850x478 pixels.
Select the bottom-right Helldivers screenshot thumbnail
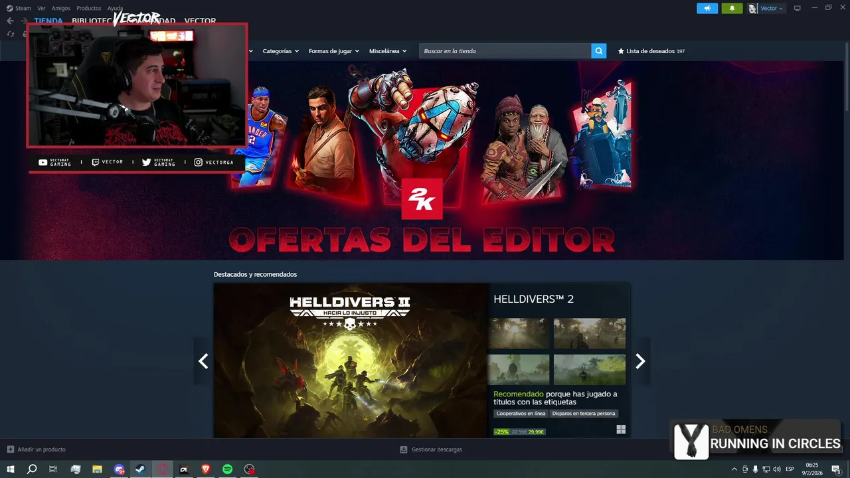coord(590,370)
